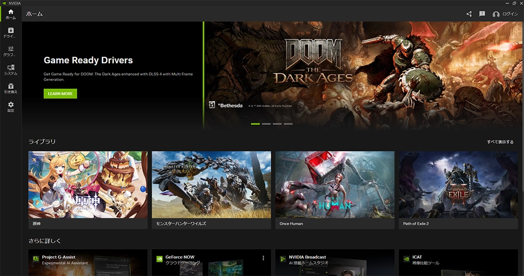
Task: Select the first carousel indicator
Action: tap(255, 124)
